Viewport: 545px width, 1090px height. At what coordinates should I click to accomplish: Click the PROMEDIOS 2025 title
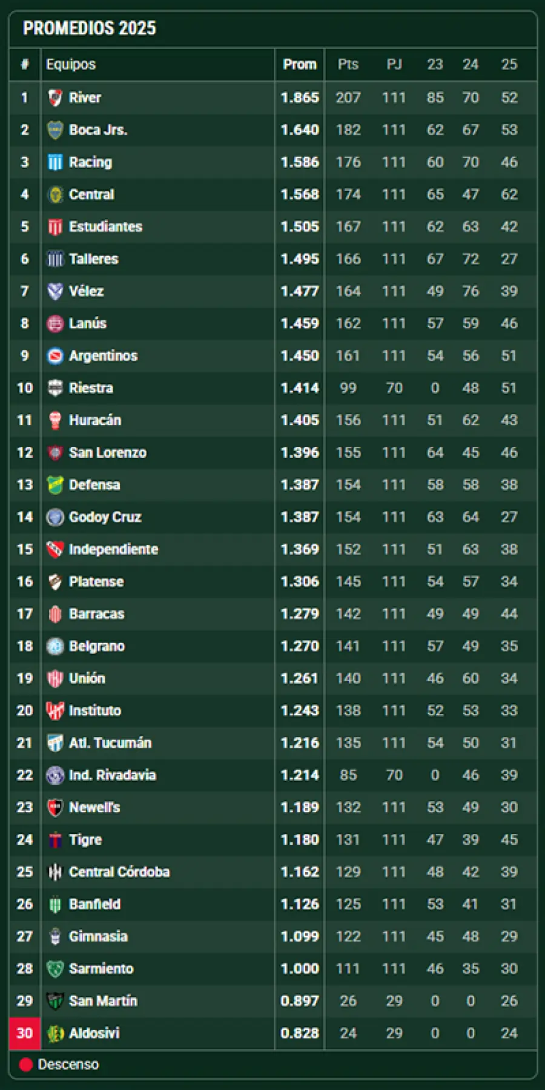[x=90, y=28]
